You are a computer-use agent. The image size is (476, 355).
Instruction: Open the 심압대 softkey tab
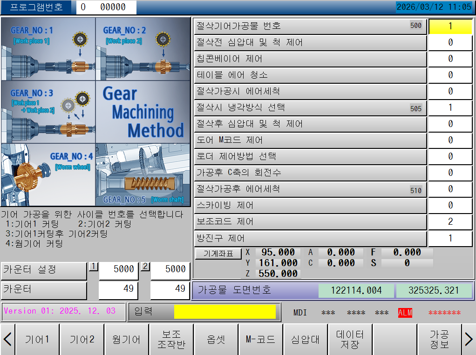(305, 339)
